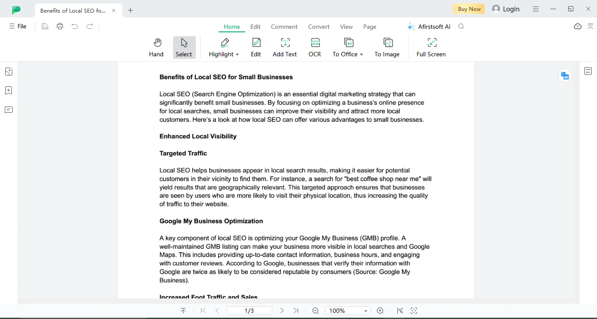Open the File menu

coord(18,26)
